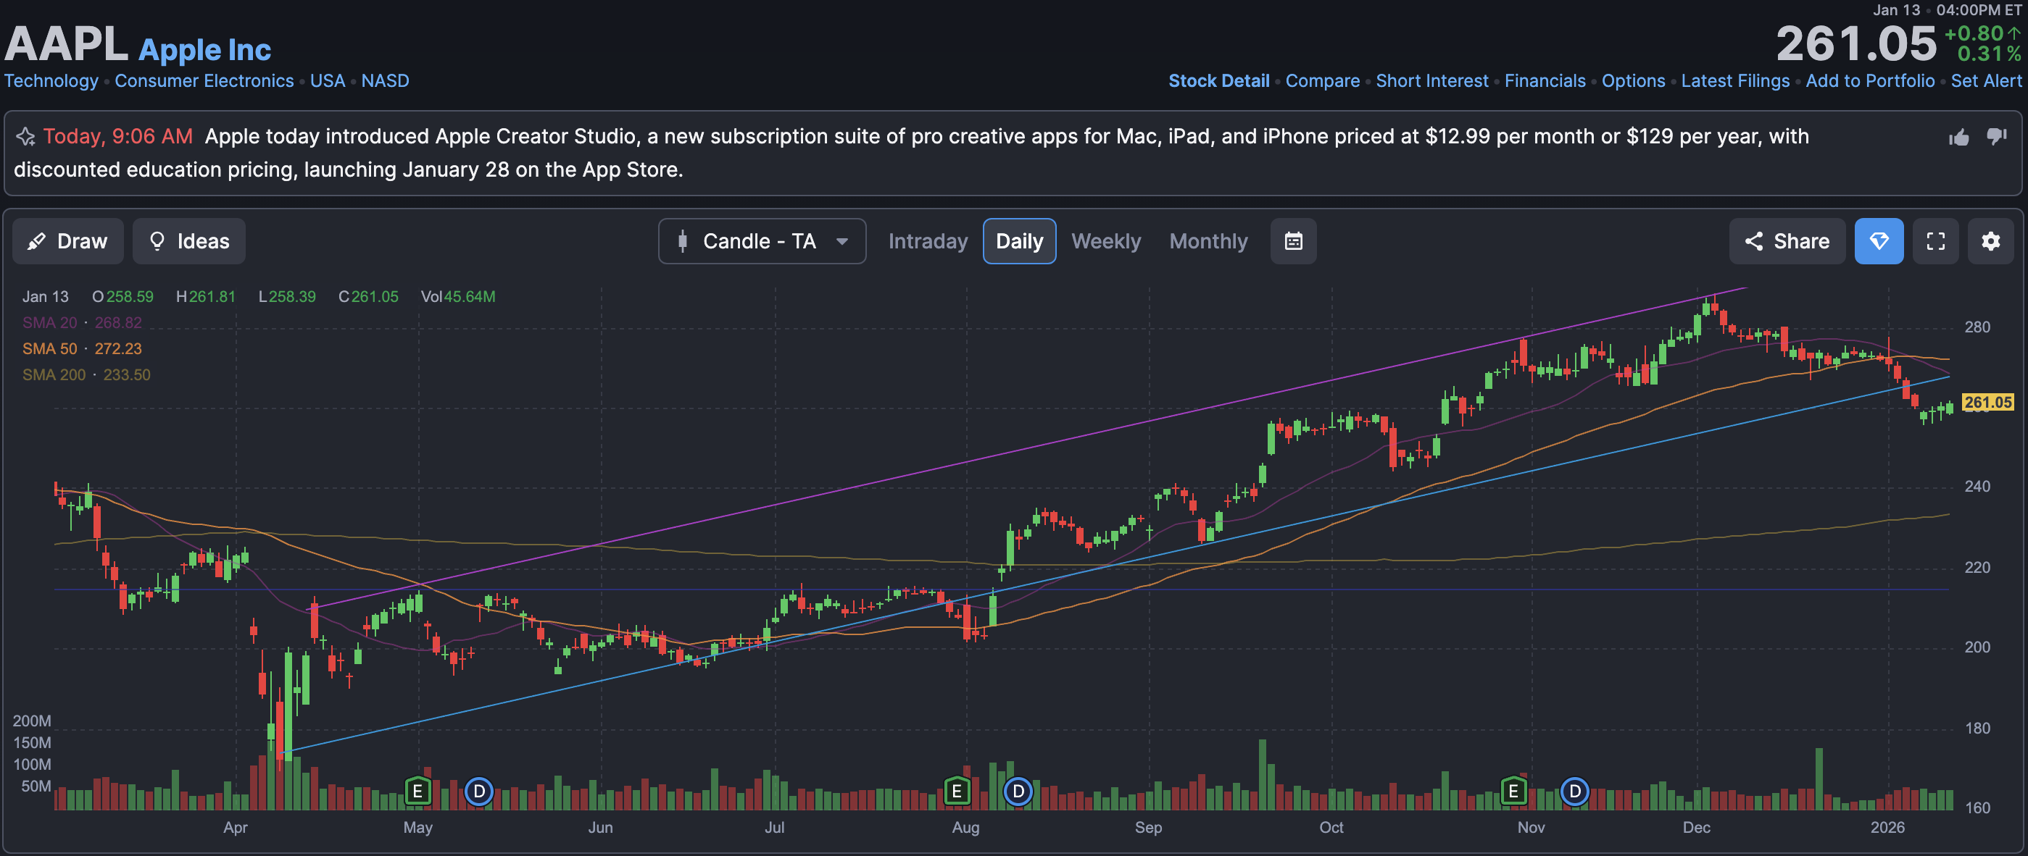Open the Short Interest link

(1431, 80)
